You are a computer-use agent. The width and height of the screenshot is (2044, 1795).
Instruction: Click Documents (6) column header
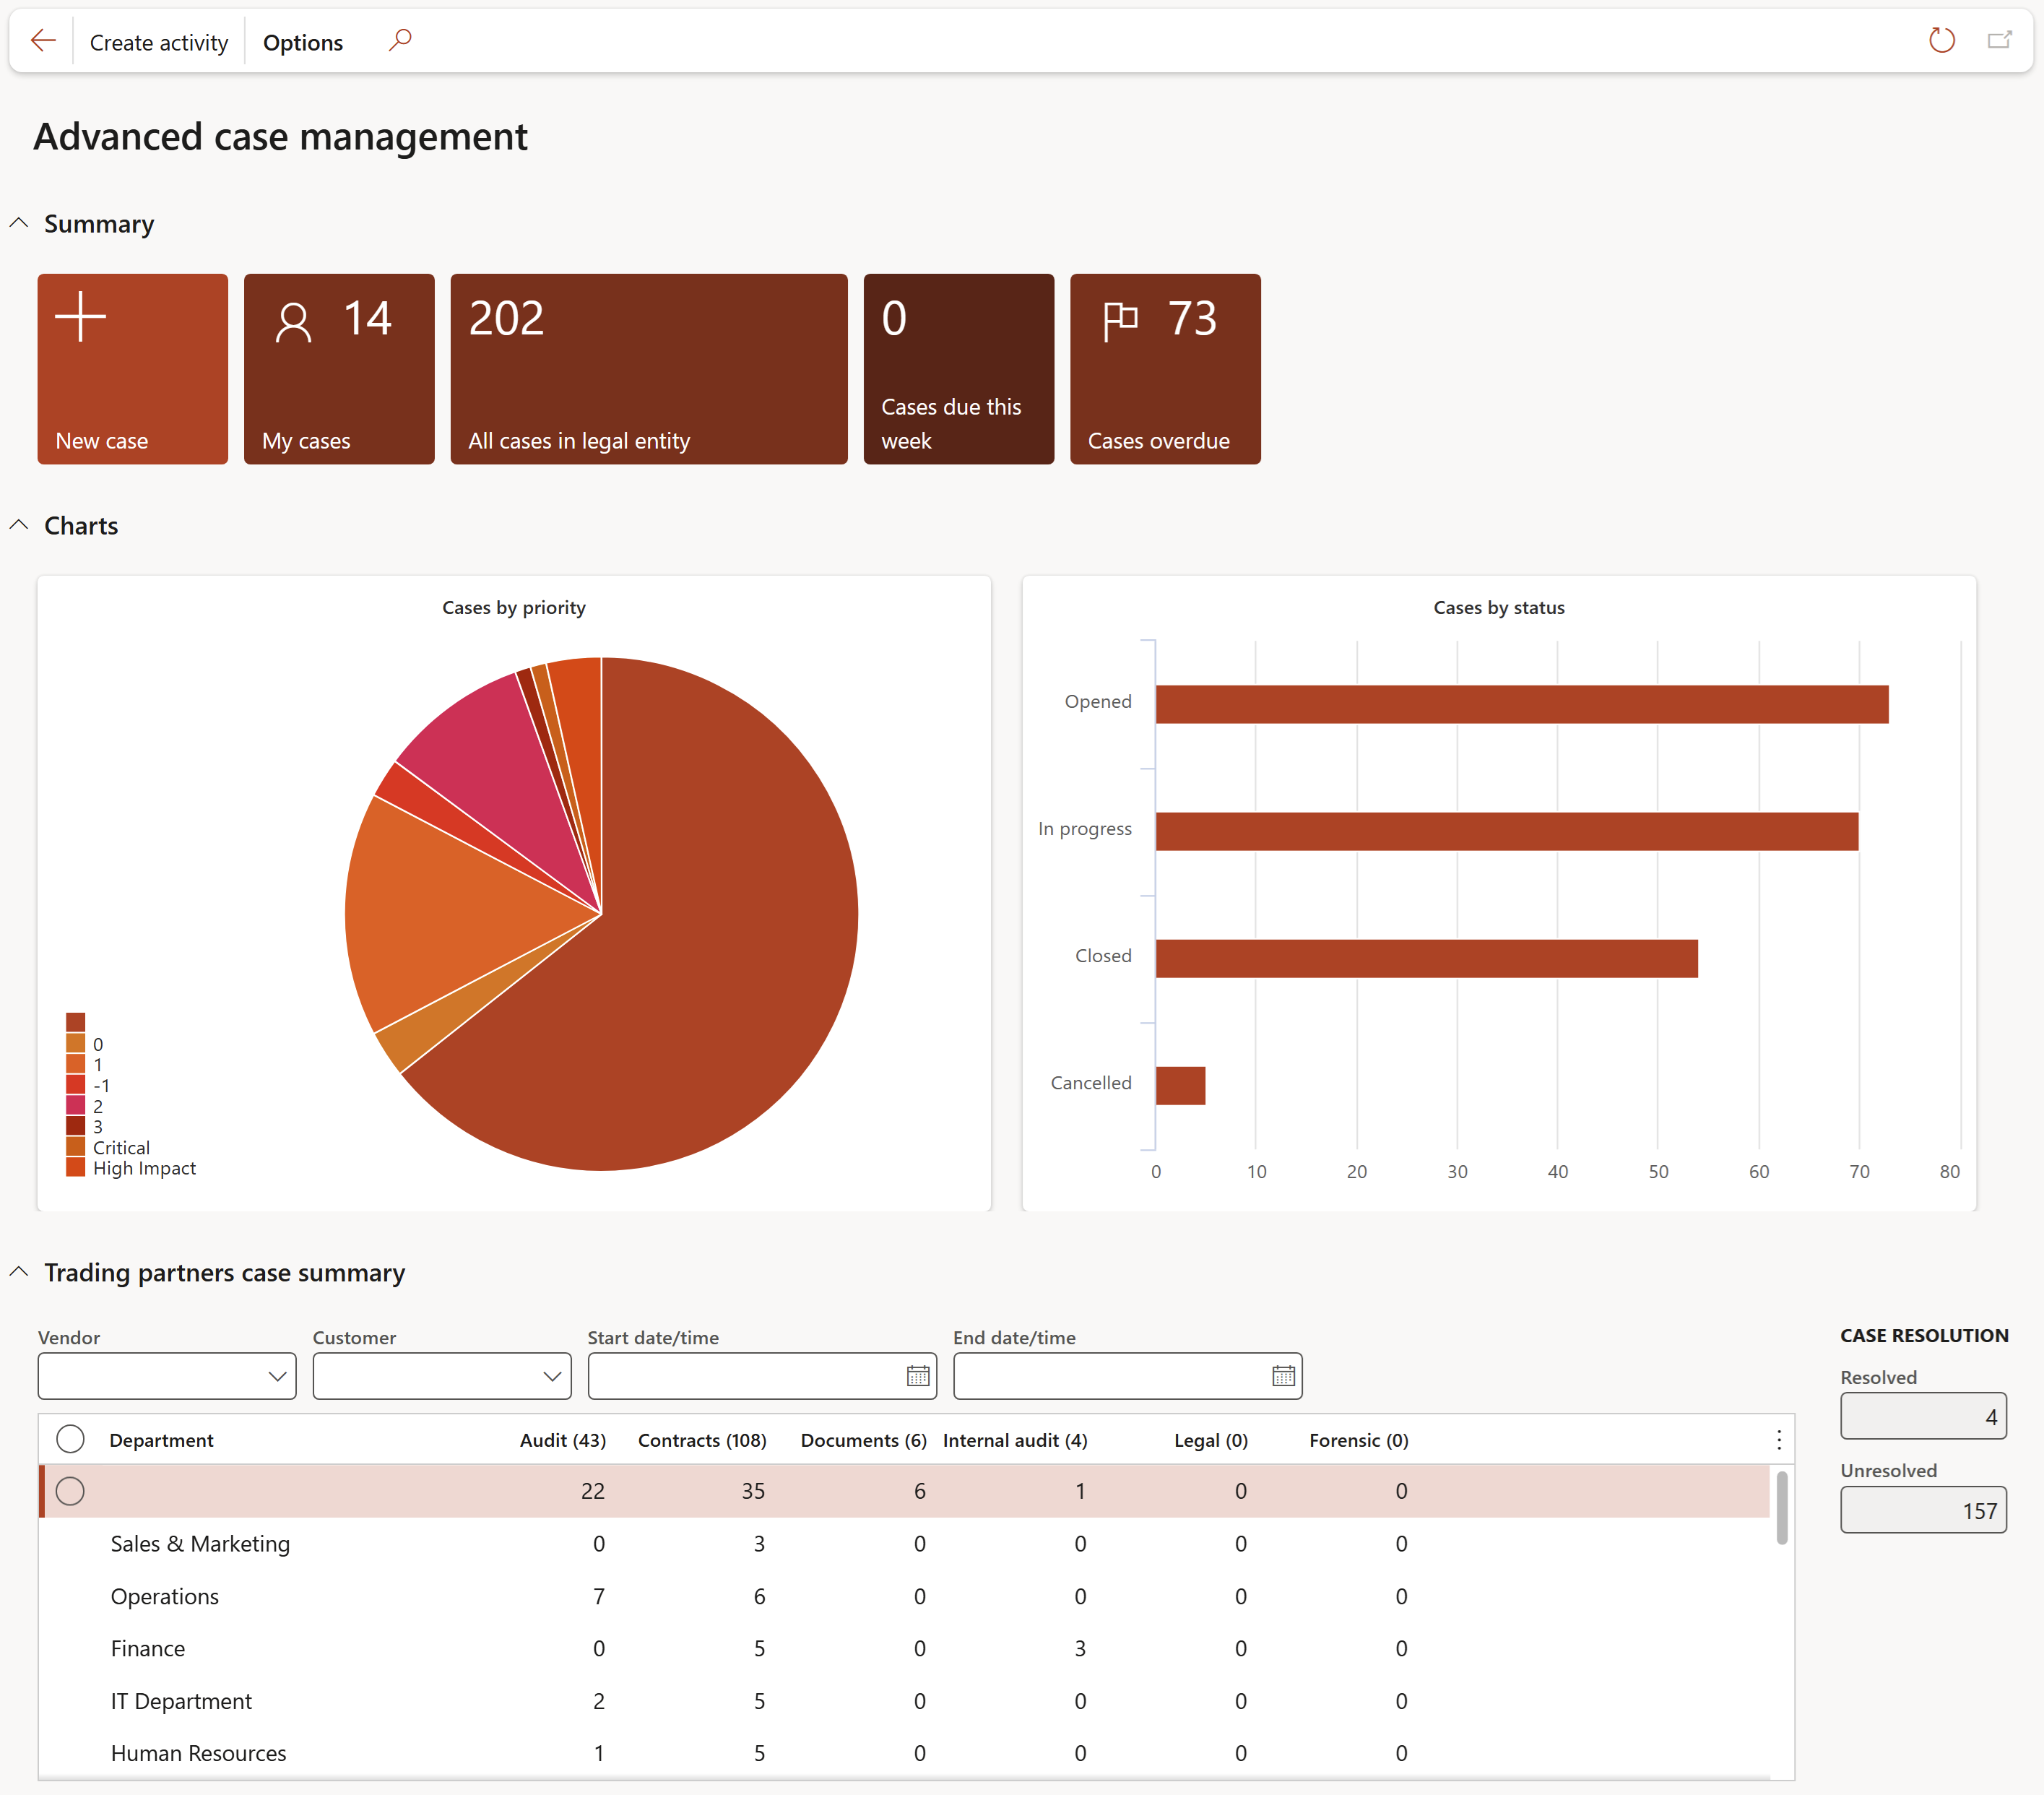pos(863,1440)
